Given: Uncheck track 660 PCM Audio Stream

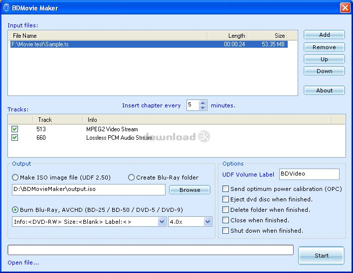Looking at the screenshot, I should point(14,137).
